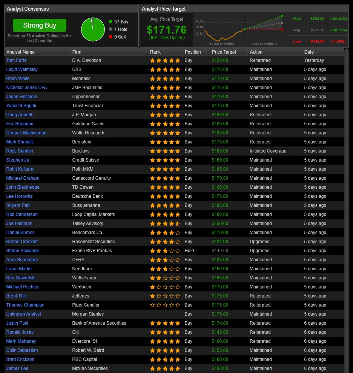
Task: Click Citi's $145.00 price target
Action: tap(220, 332)
